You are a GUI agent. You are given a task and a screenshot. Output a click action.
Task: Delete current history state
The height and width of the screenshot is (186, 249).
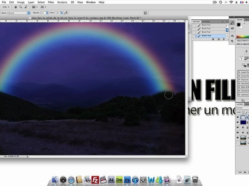click(223, 39)
